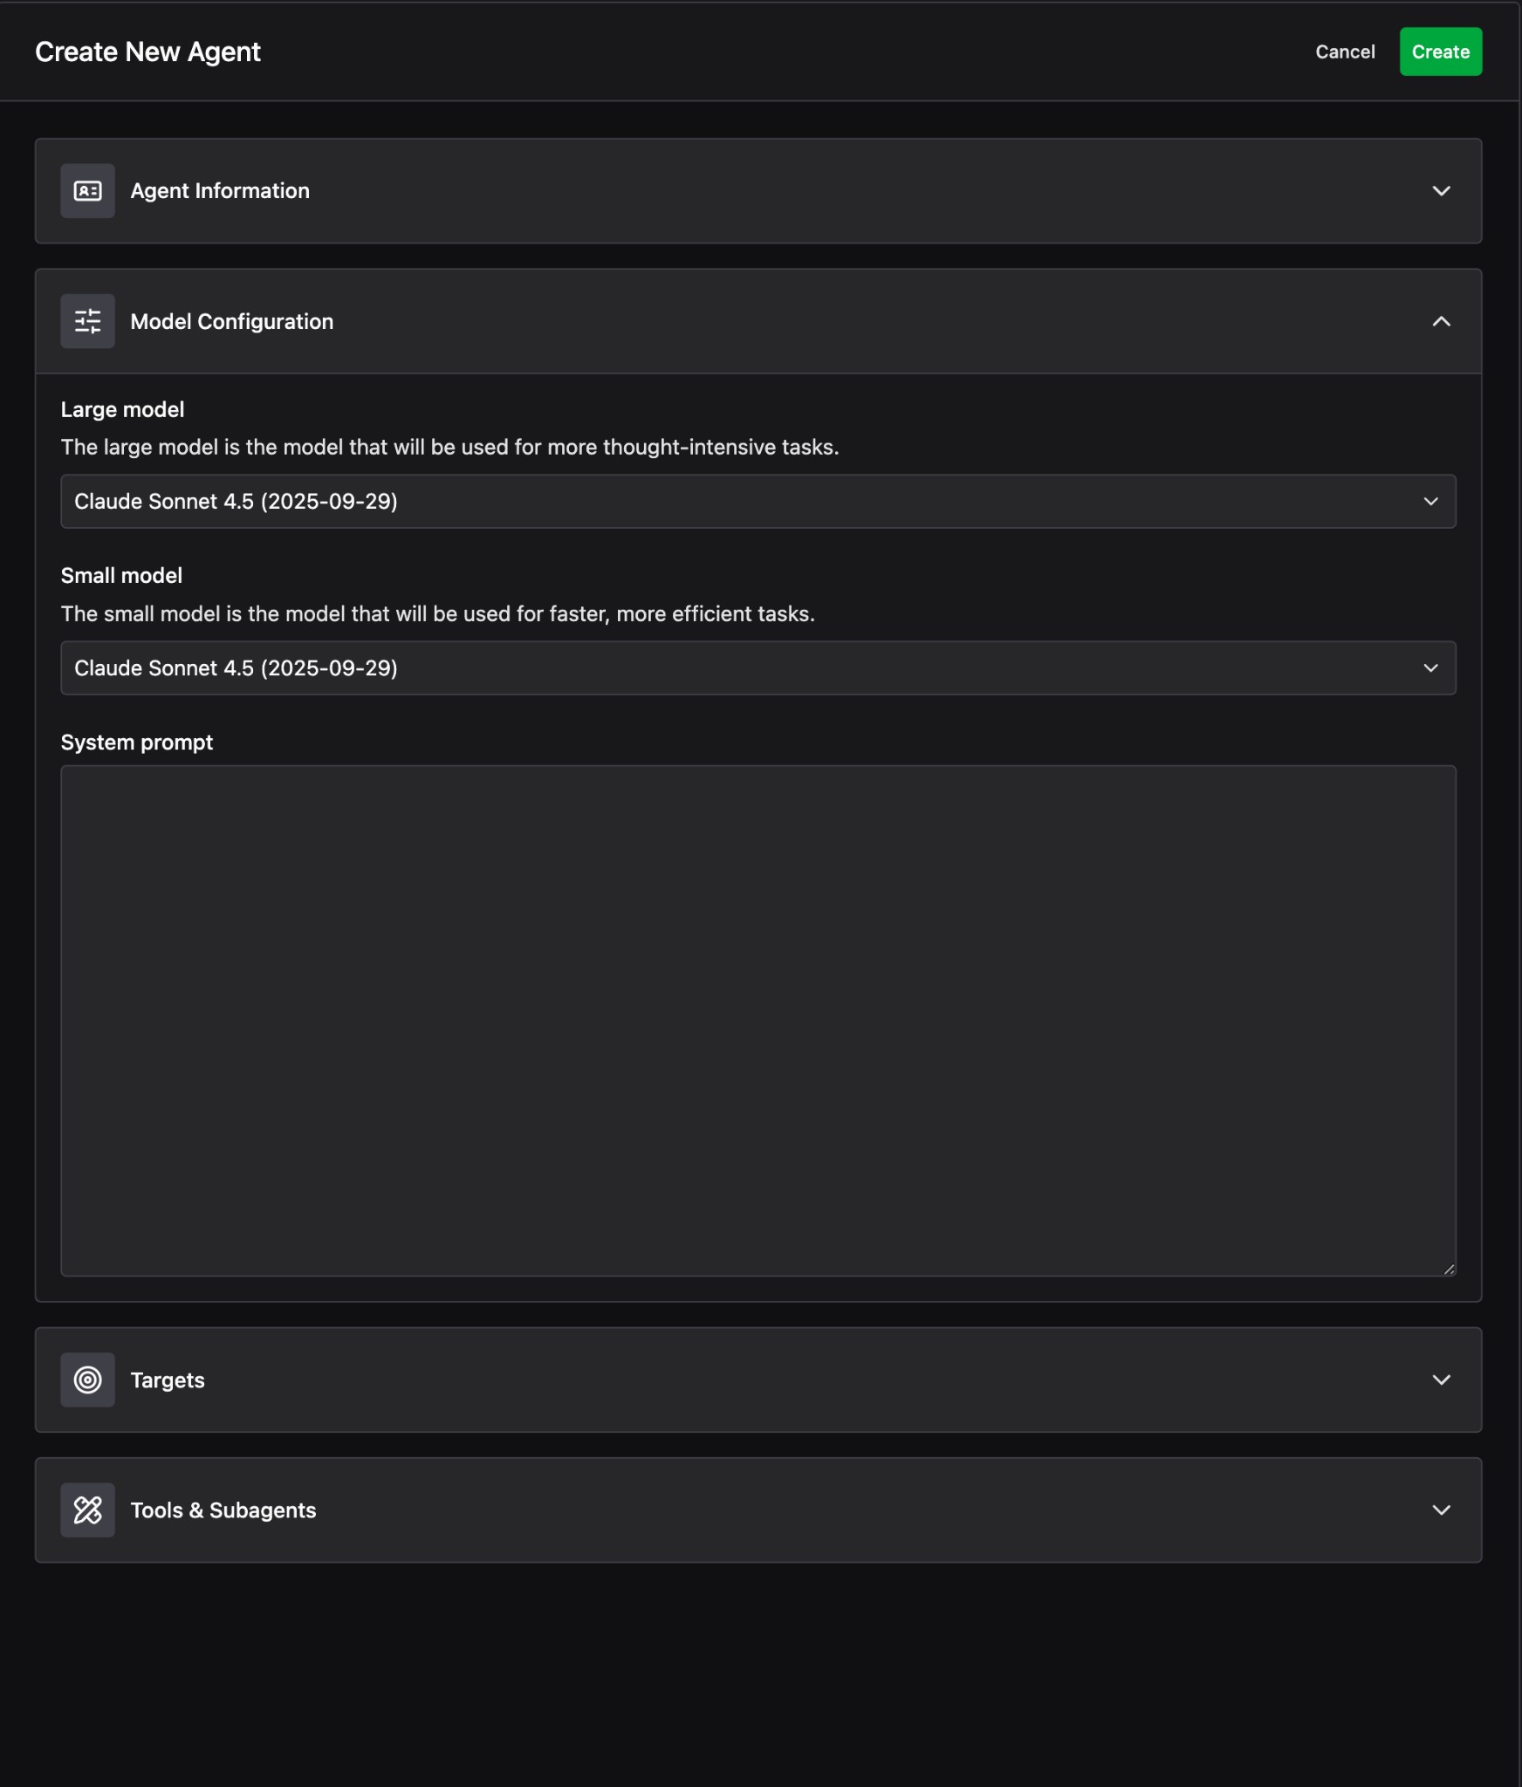Expand the Tools & Subagents section chevron
Image resolution: width=1522 pixels, height=1787 pixels.
(x=1441, y=1510)
